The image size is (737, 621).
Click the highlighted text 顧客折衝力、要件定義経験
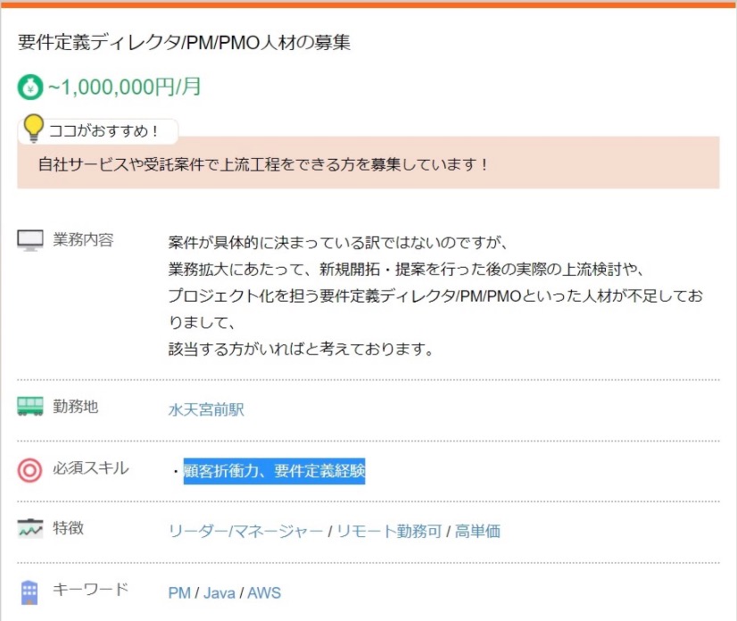pos(274,471)
